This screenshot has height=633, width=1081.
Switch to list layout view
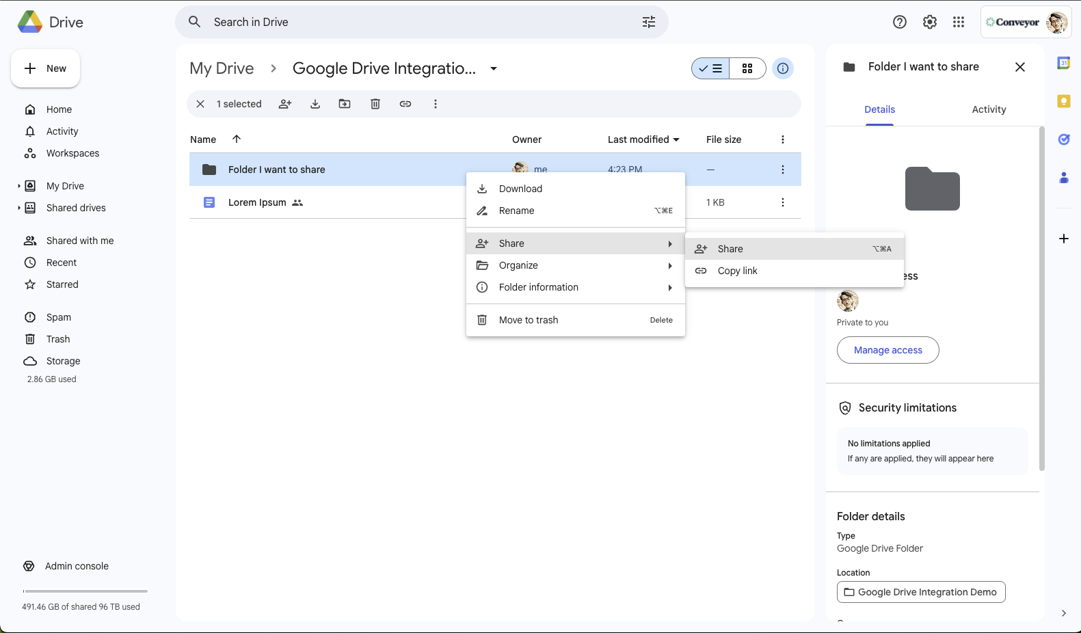710,68
